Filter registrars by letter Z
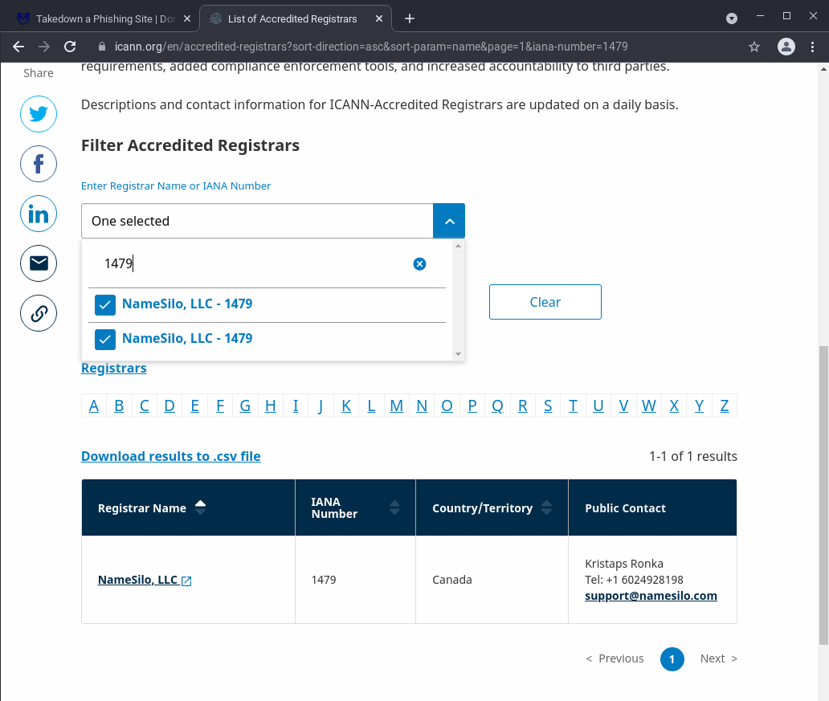 (x=725, y=406)
